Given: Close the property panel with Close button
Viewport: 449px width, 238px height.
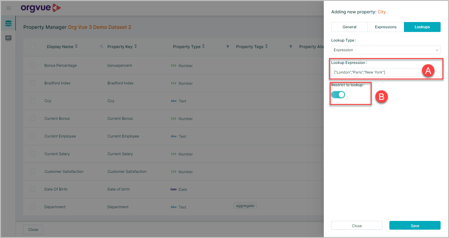Looking at the screenshot, I should point(357,226).
